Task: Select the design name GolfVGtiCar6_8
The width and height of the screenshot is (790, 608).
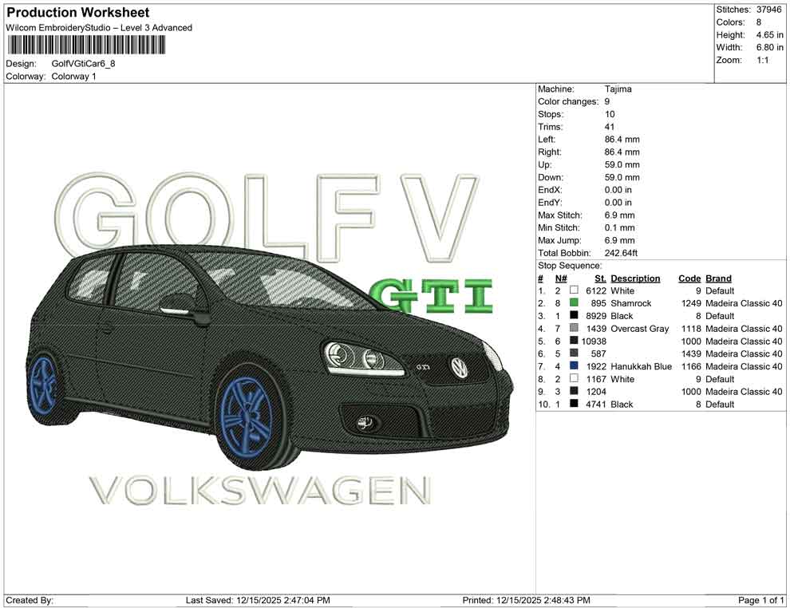Action: point(85,64)
